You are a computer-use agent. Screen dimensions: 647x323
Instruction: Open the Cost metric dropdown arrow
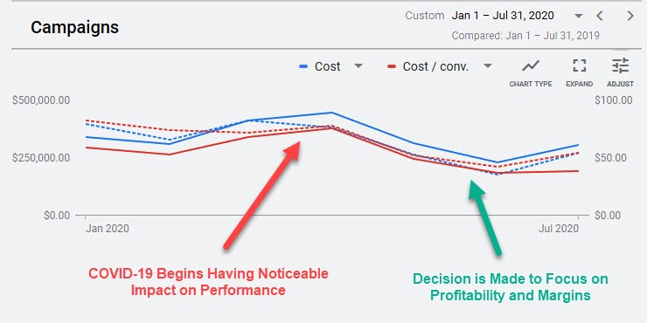pos(358,66)
